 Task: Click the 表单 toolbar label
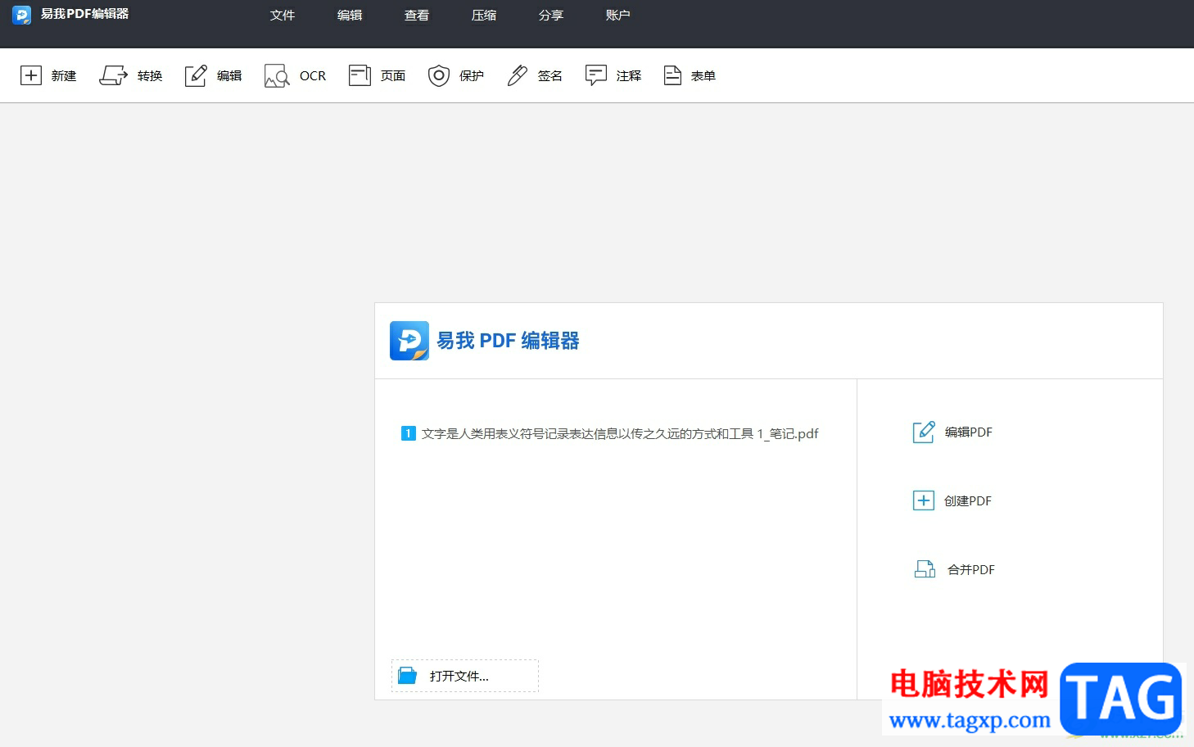pyautogui.click(x=703, y=76)
